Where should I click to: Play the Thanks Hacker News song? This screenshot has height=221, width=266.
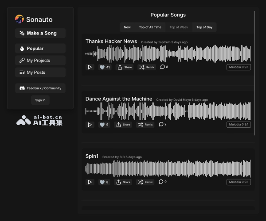pyautogui.click(x=90, y=67)
